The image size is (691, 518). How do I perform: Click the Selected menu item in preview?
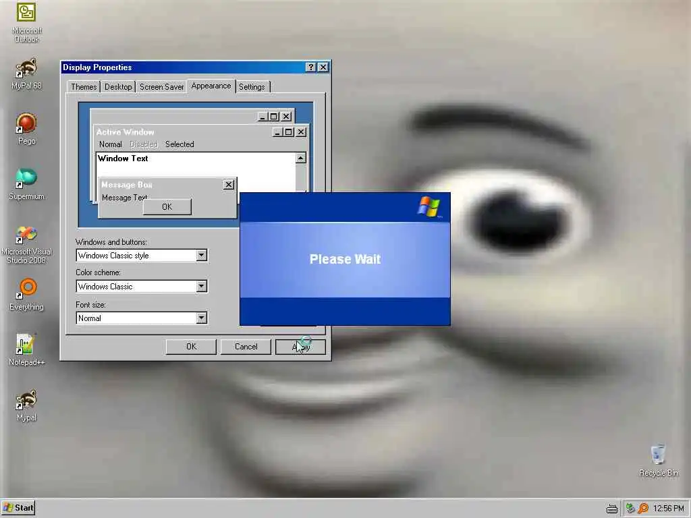(x=179, y=144)
